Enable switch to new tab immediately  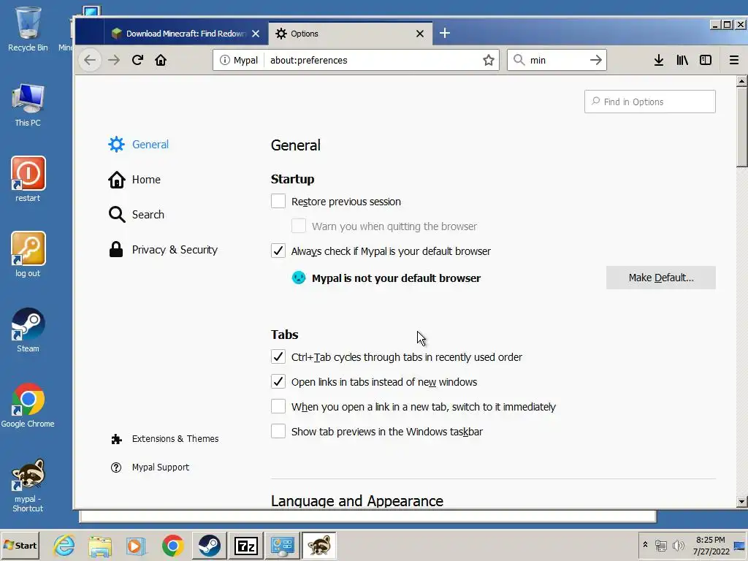pyautogui.click(x=278, y=406)
